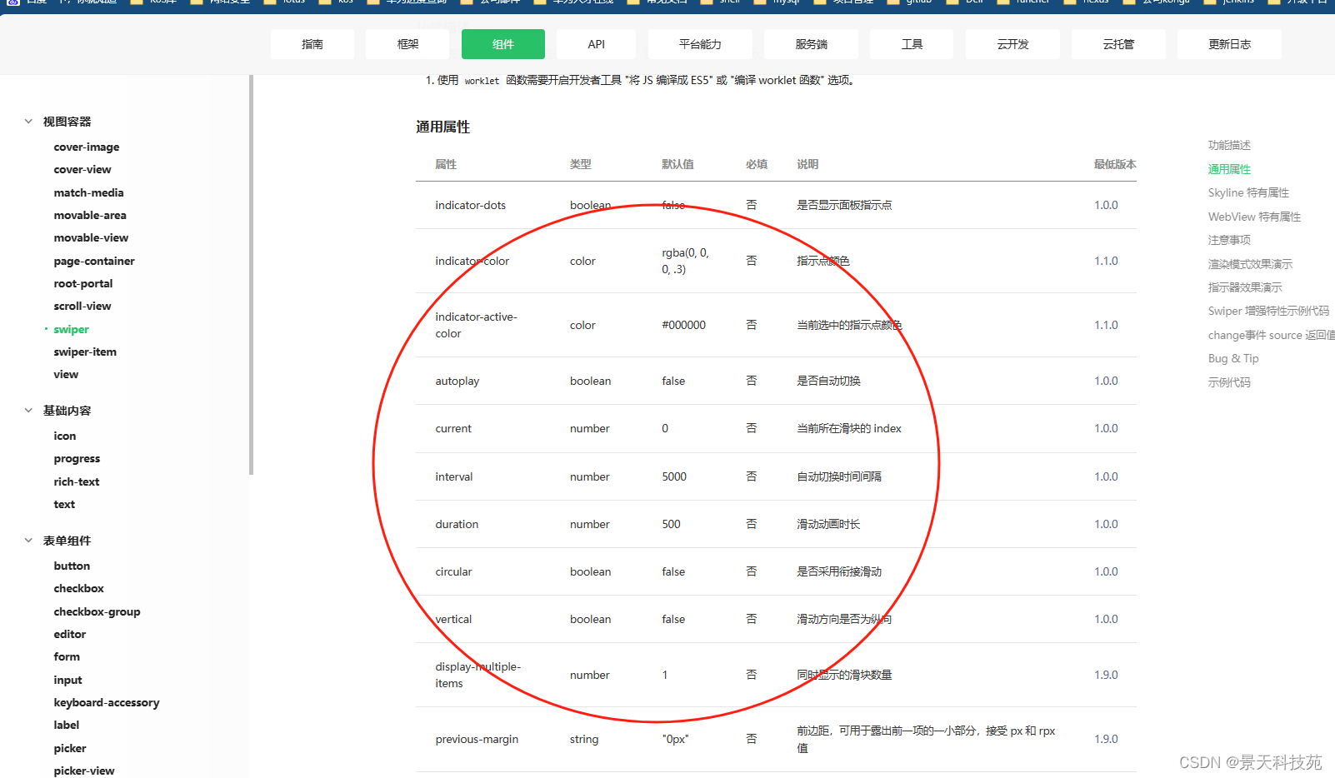Viewport: 1335px width, 778px height.
Task: Select progress in the sidebar
Action: 77,458
